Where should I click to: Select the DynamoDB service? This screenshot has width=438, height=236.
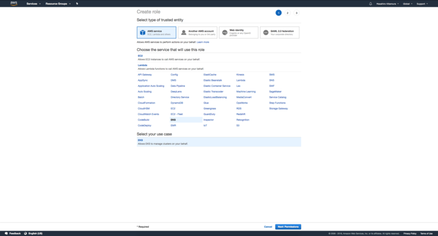pos(176,103)
